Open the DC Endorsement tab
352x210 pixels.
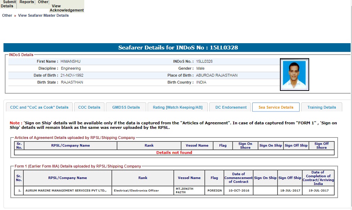[x=231, y=107]
